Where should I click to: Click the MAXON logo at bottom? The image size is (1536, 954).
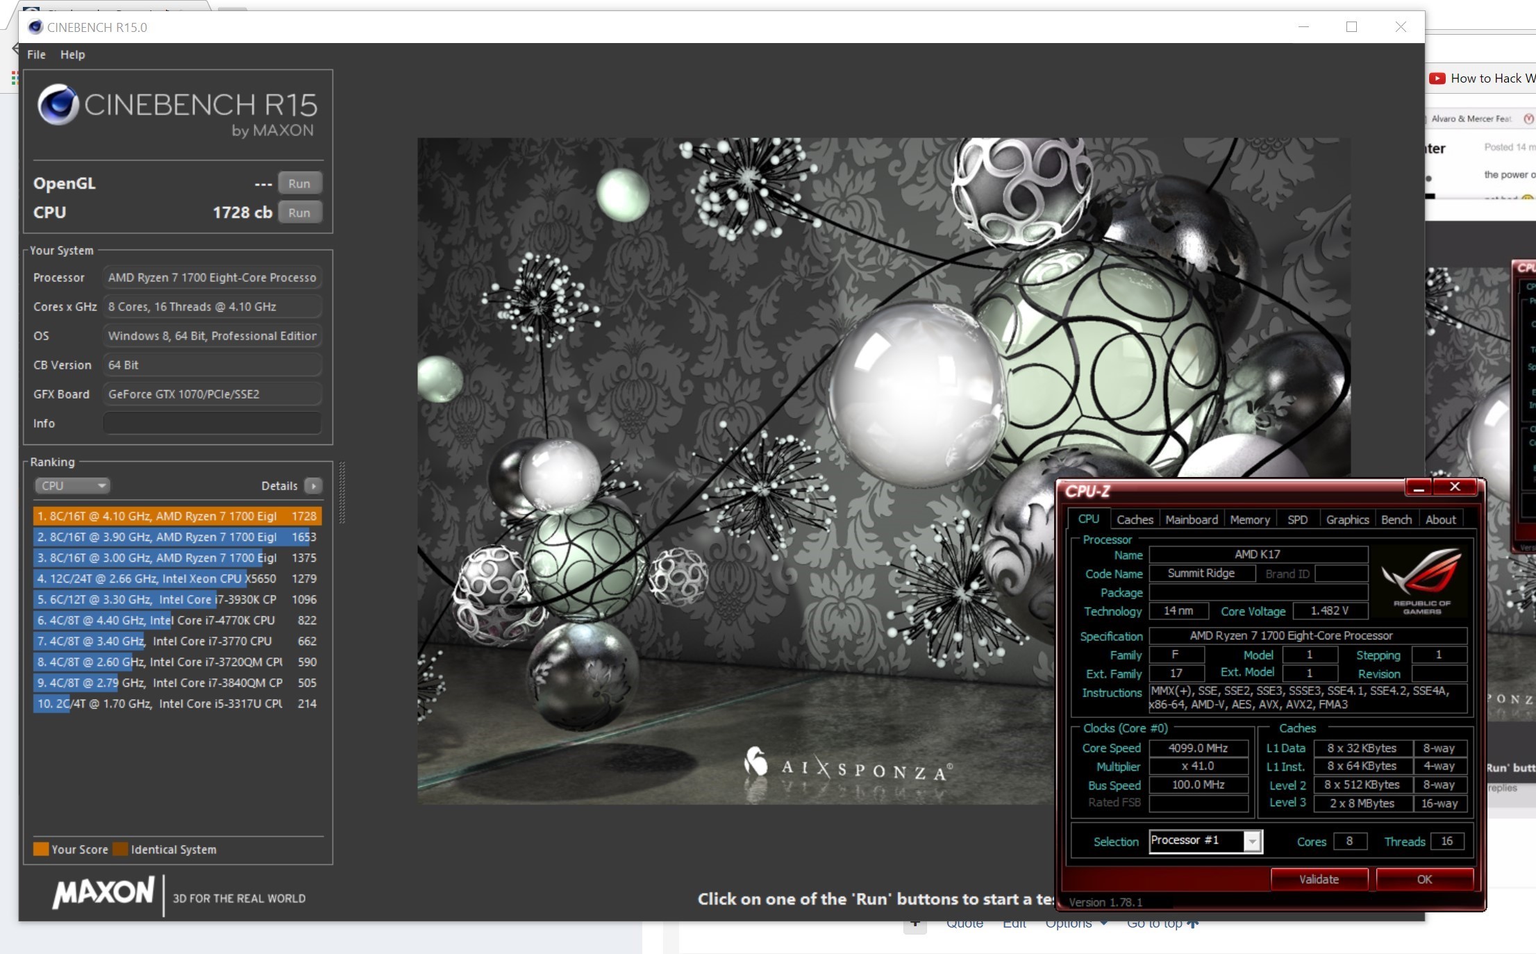[x=104, y=893]
